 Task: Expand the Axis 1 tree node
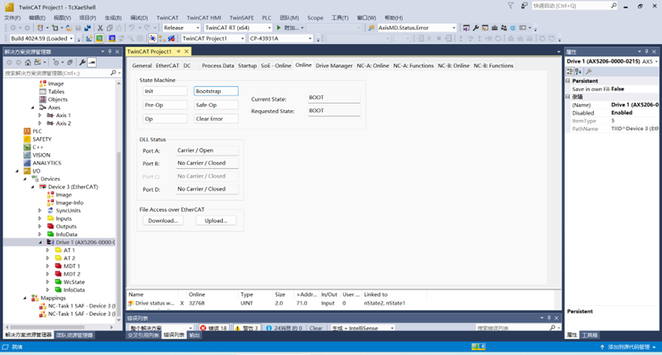[x=40, y=116]
